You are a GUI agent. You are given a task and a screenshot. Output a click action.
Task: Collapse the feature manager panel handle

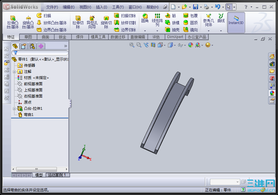(x=70, y=104)
